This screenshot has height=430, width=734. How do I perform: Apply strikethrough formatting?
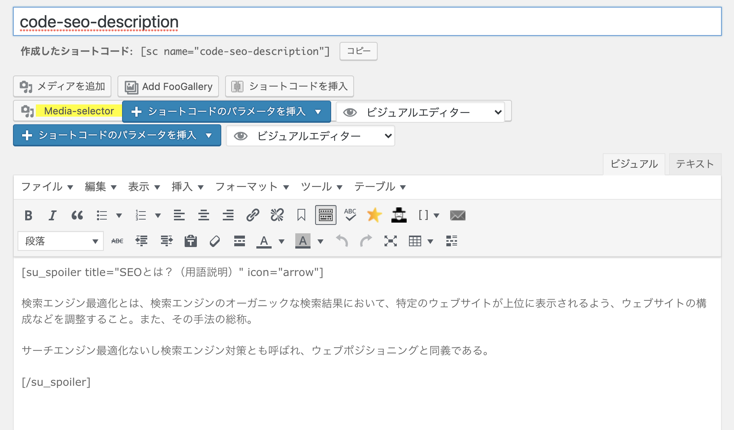[118, 241]
